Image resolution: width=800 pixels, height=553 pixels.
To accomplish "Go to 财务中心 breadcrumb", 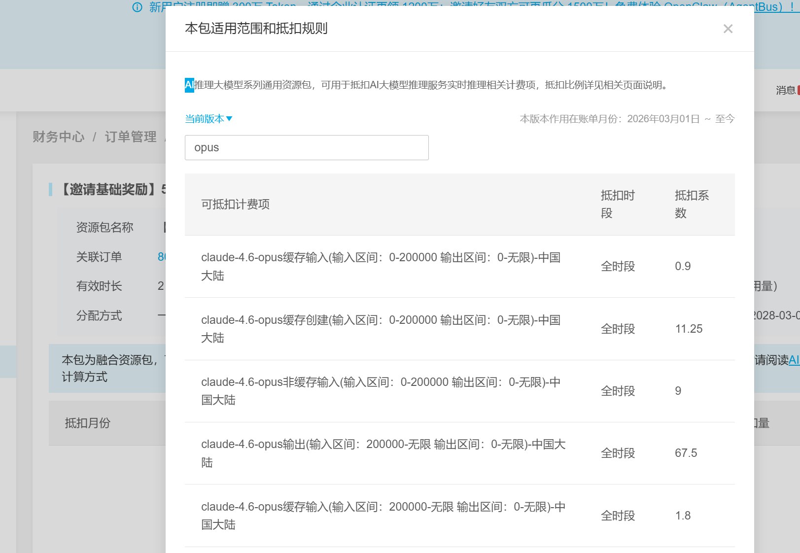I will pos(59,137).
